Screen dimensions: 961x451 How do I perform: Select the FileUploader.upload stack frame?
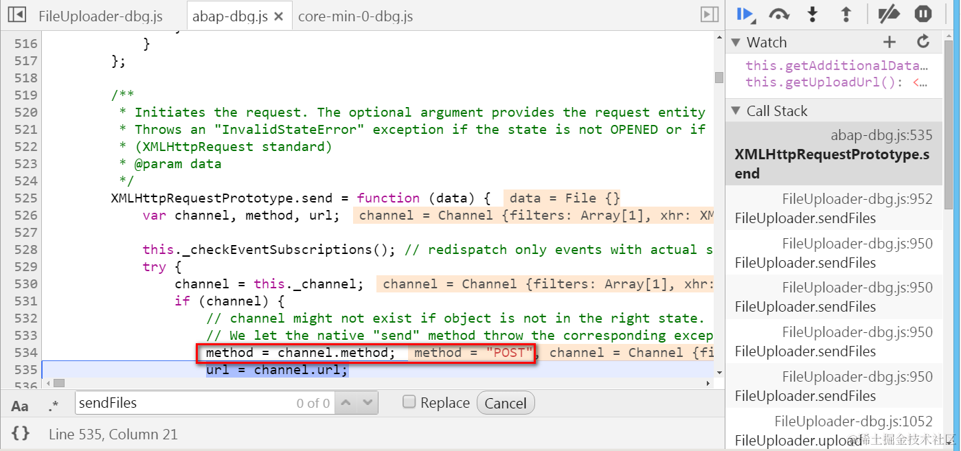[834, 430]
